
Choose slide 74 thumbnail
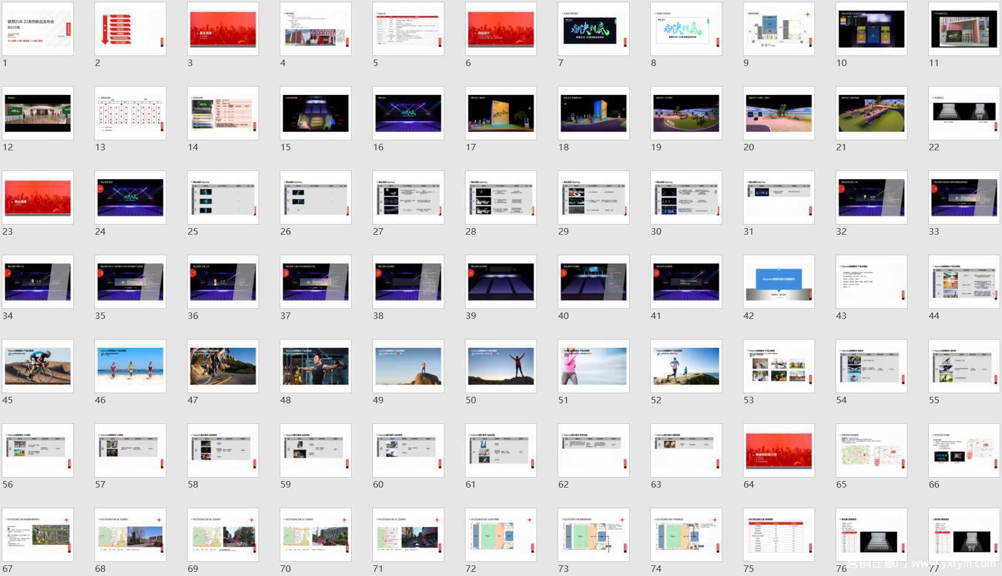coord(686,535)
